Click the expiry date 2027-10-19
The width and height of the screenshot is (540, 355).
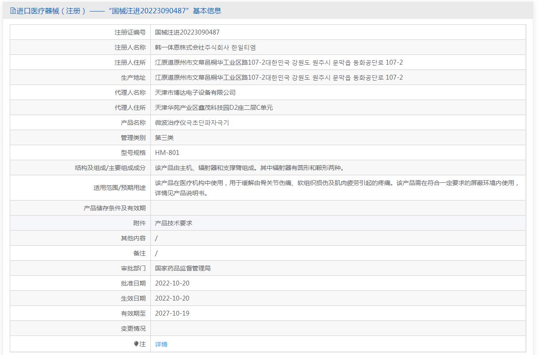(172, 313)
